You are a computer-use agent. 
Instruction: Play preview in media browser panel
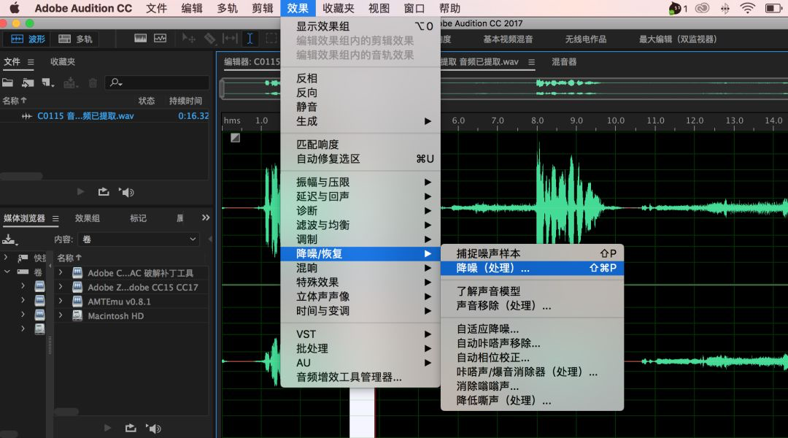click(107, 428)
